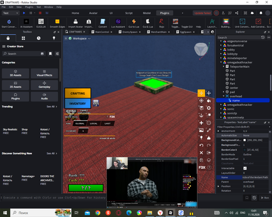This screenshot has width=272, height=217.
Task: Select the F3X Texture image tool
Action: click(x=201, y=130)
